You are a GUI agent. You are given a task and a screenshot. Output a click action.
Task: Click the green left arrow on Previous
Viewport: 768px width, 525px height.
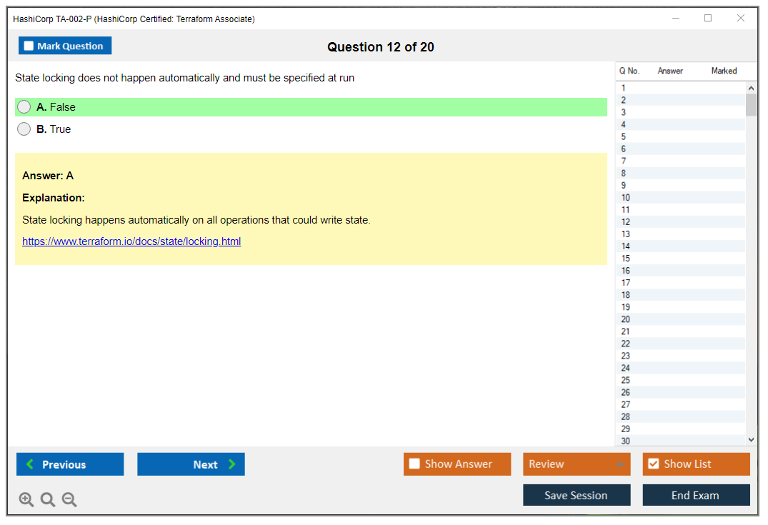point(30,464)
